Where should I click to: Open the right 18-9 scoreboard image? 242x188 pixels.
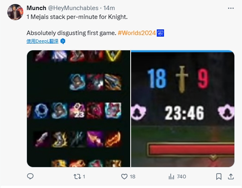(183, 109)
